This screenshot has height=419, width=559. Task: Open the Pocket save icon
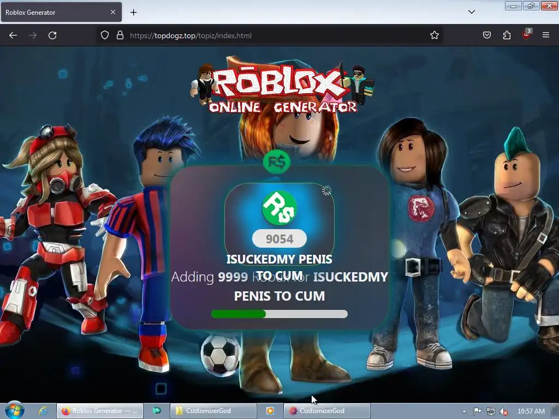point(487,35)
